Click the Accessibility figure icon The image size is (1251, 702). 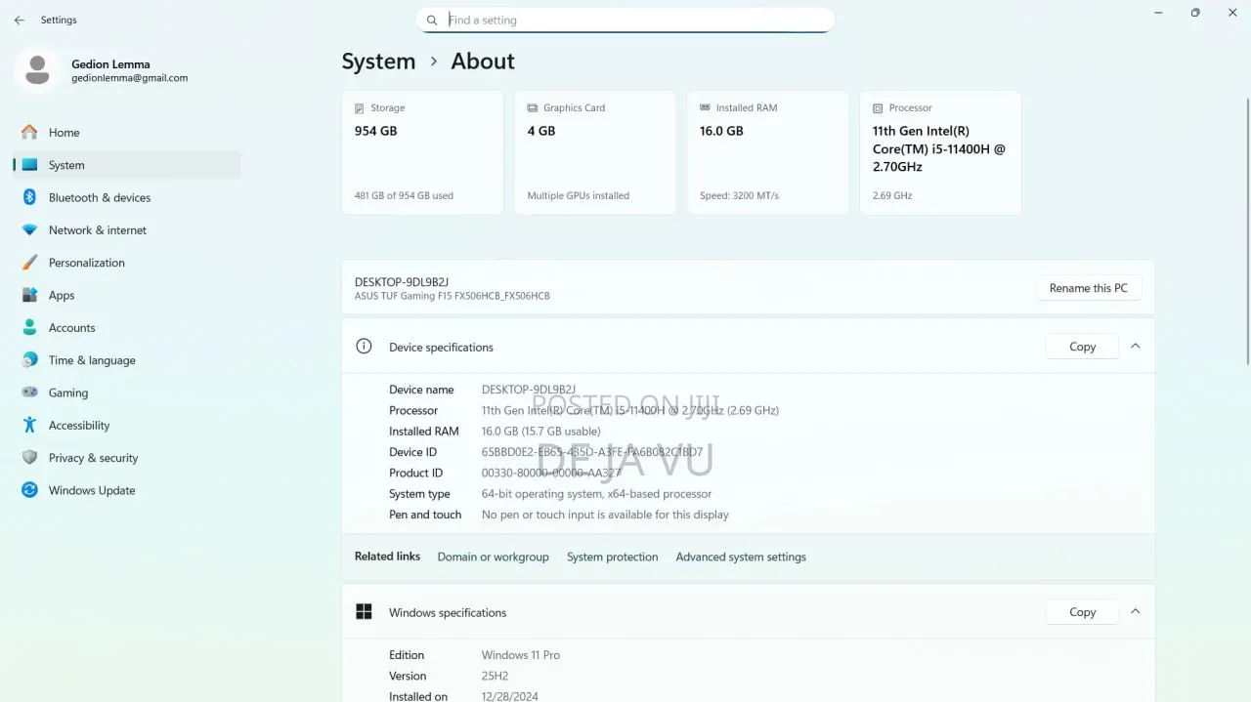click(x=29, y=425)
